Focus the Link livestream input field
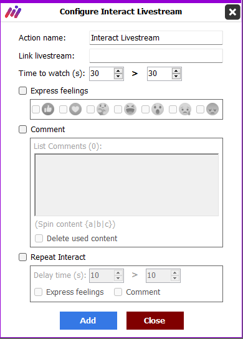Viewport: 243px width, 339px height. pos(156,56)
